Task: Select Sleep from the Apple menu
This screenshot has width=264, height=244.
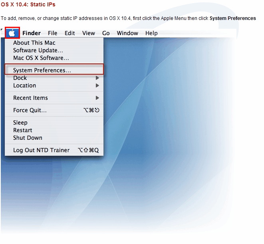Action: pyautogui.click(x=20, y=123)
